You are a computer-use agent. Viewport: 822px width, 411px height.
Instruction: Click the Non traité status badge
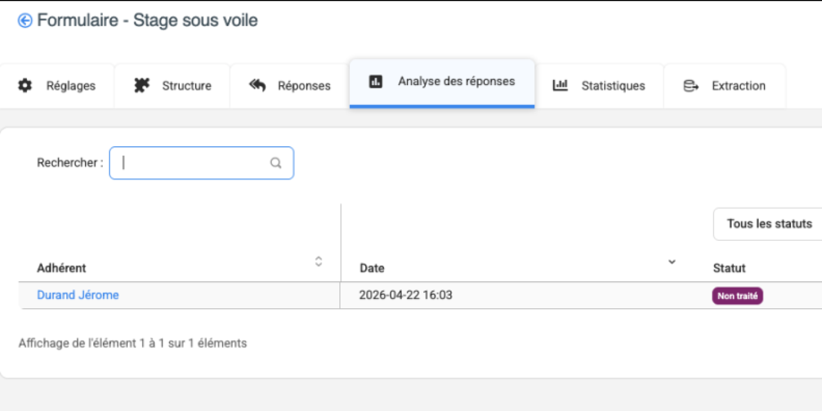[x=737, y=296]
